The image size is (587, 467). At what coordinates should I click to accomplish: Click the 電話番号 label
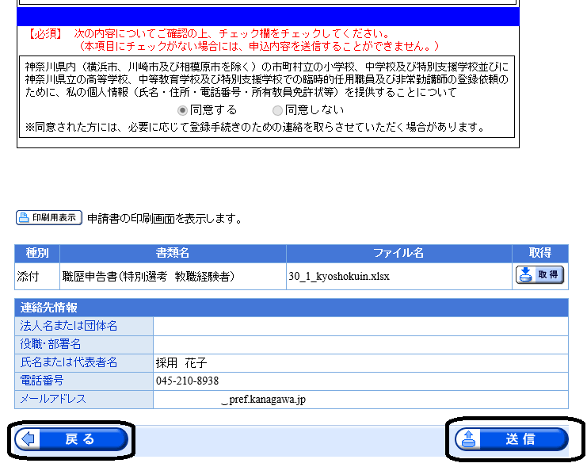coord(41,381)
